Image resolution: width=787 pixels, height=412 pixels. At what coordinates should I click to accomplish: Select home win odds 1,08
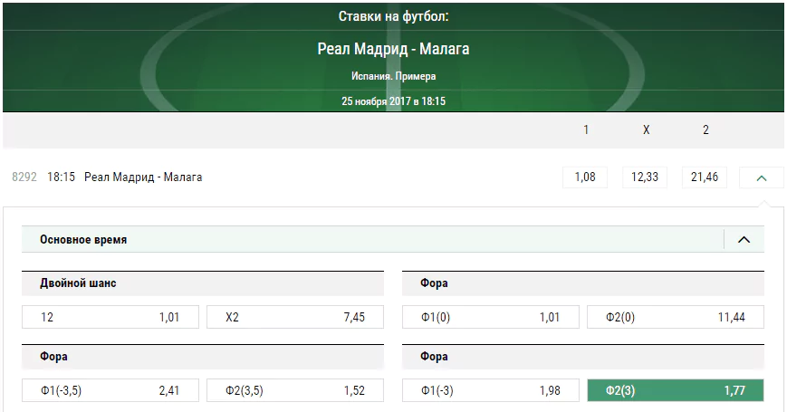click(585, 177)
